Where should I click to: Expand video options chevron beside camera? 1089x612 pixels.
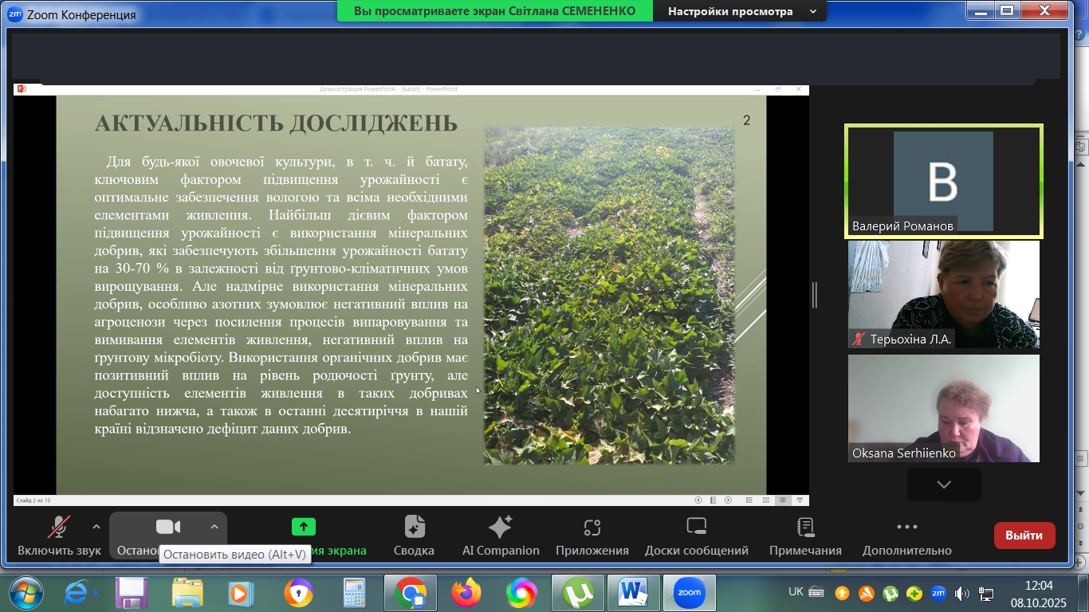pyautogui.click(x=214, y=527)
